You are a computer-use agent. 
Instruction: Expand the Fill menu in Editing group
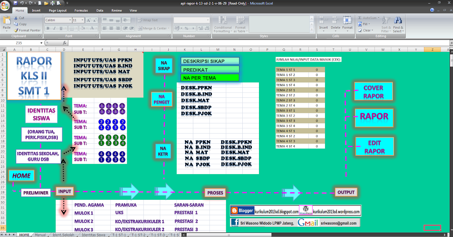(x=364, y=24)
